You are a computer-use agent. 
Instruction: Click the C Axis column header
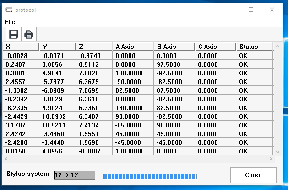[x=215, y=47]
